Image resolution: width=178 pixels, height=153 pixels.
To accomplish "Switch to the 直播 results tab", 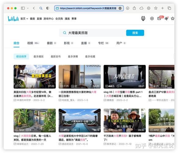I will tap(86, 43).
